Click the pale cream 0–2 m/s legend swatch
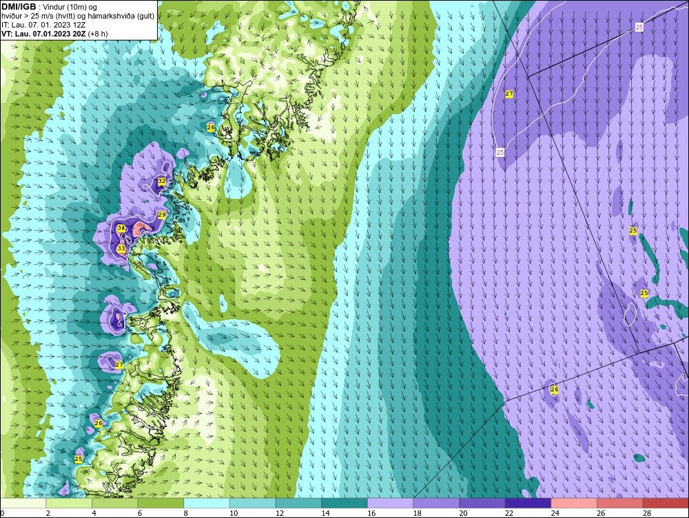This screenshot has height=518, width=689. (23, 503)
